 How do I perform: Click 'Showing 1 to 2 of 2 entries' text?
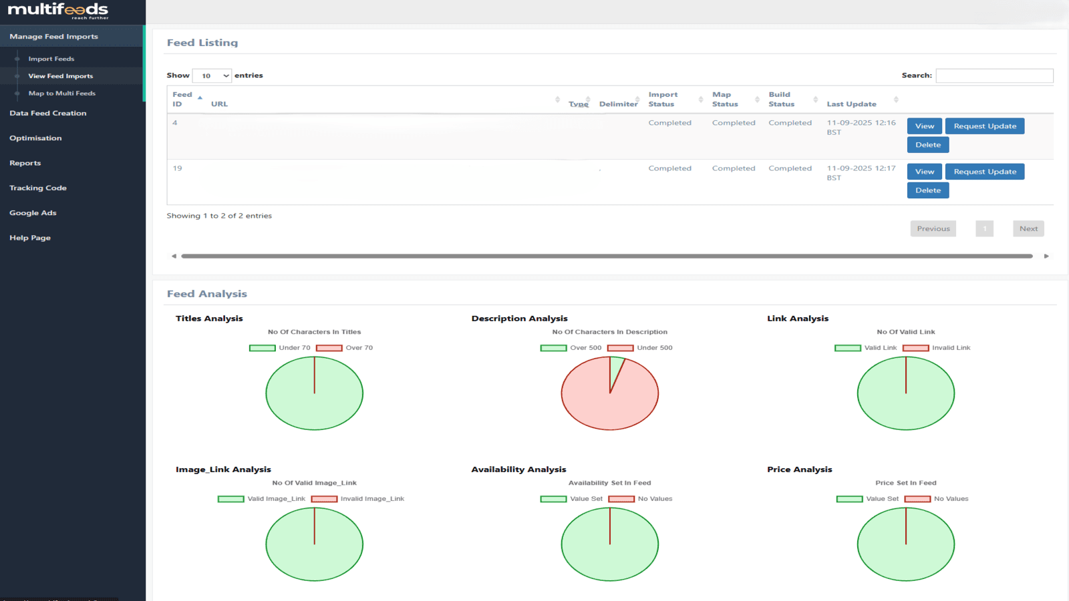[219, 216]
